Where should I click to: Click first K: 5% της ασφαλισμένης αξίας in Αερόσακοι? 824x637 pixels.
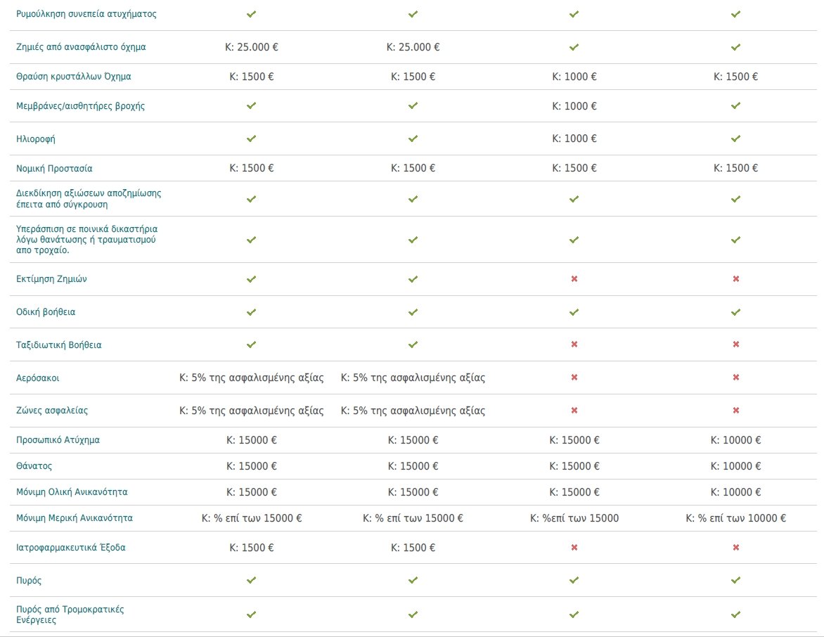tap(251, 378)
